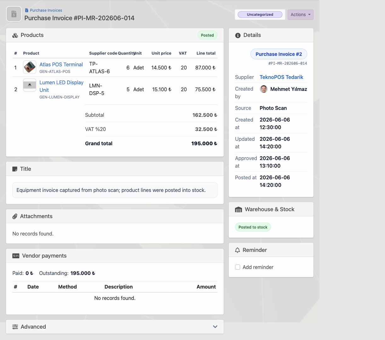Click the GEN-ATLAS-POS product code
This screenshot has height=340, width=385.
[55, 72]
